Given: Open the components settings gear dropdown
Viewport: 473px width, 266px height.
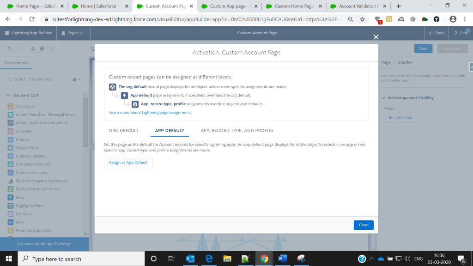Looking at the screenshot, I should (75, 79).
